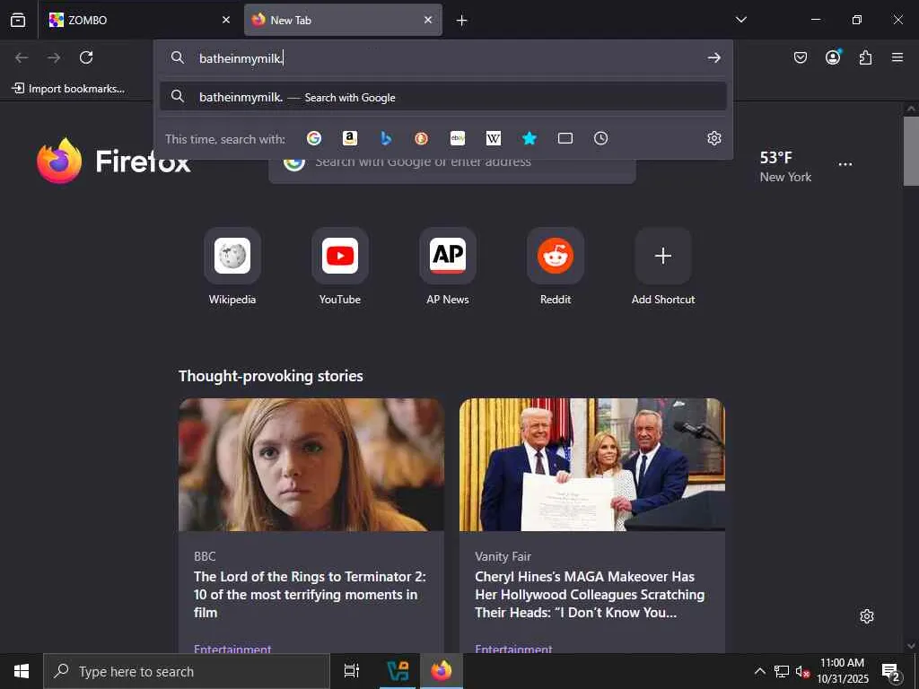
Task: Click the page vertical scrollbar thumb
Action: coord(911,151)
